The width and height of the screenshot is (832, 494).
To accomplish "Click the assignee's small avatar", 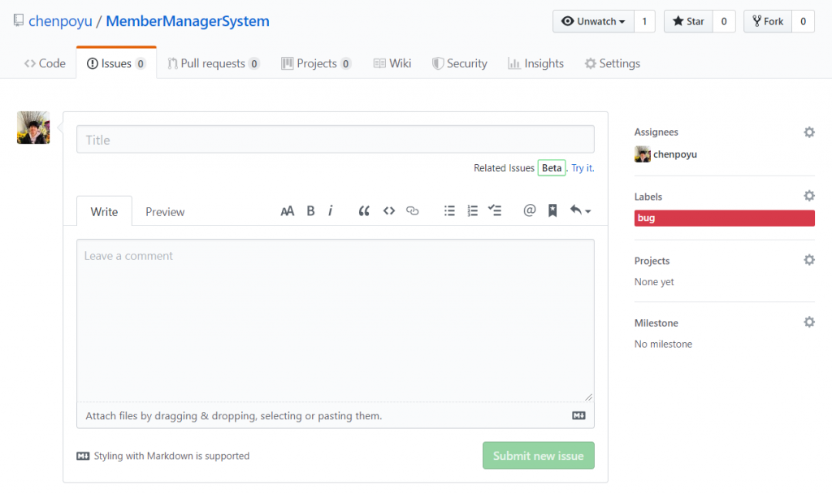I will point(643,154).
